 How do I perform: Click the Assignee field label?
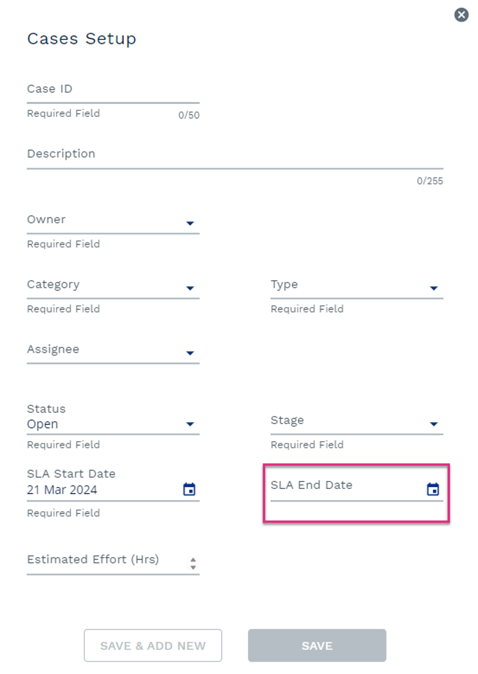[x=53, y=350]
